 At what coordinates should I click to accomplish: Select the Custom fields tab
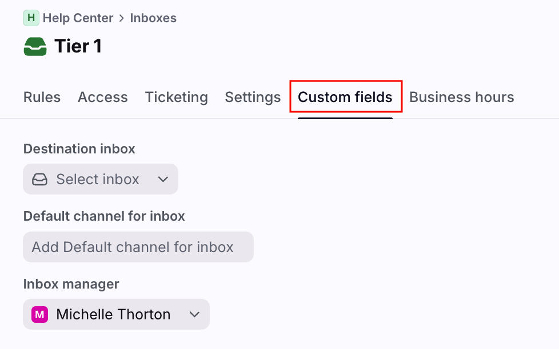click(345, 98)
